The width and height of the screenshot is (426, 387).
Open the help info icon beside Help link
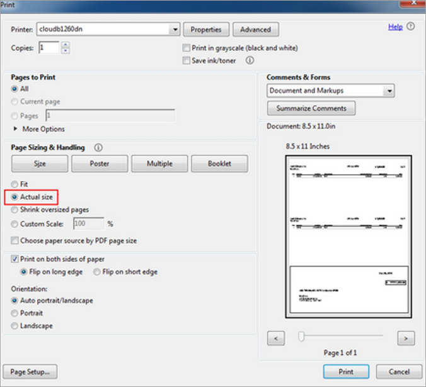pyautogui.click(x=410, y=26)
